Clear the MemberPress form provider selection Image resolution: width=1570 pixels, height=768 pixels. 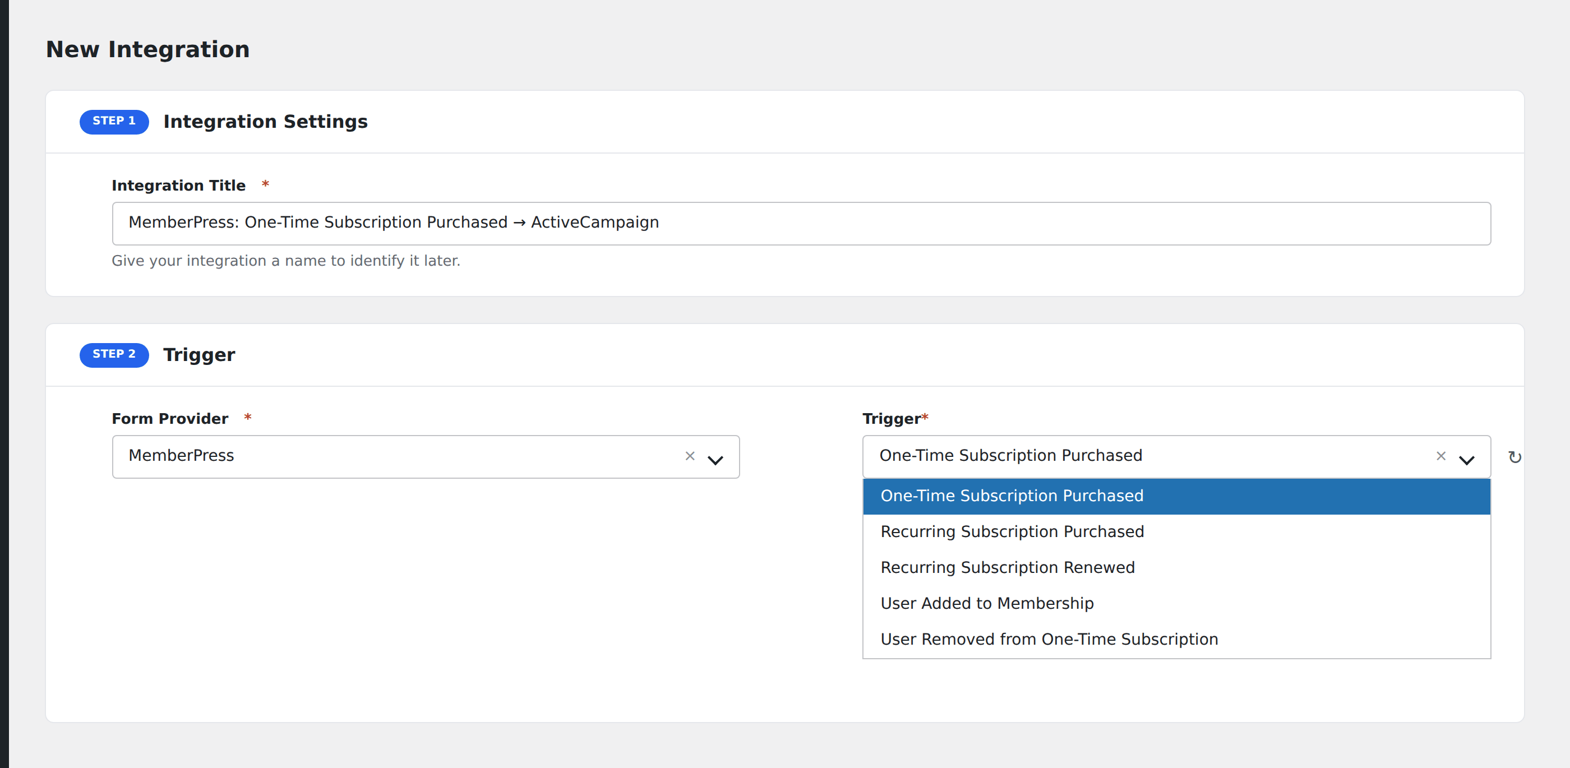(689, 456)
